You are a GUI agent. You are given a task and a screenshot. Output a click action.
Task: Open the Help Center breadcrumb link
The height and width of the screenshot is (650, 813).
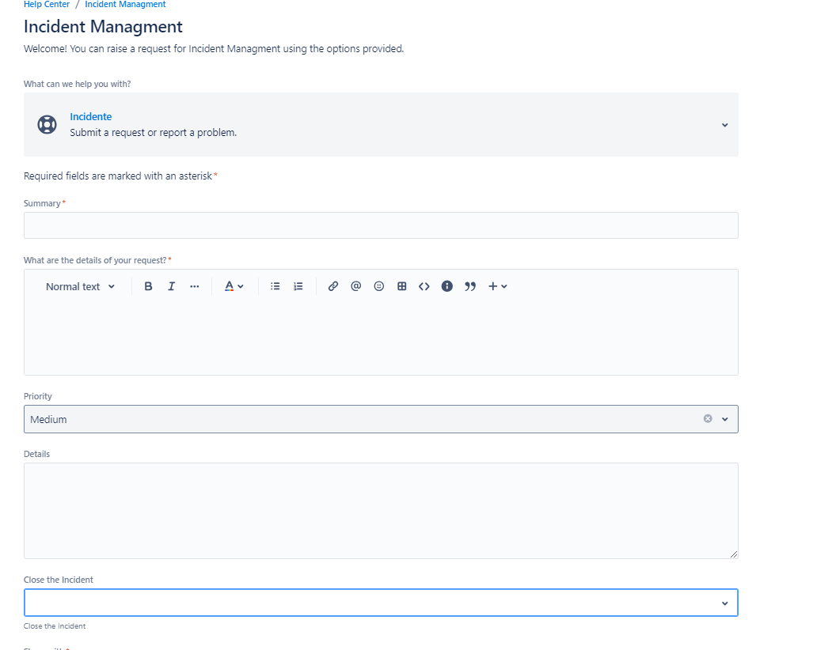(x=46, y=5)
